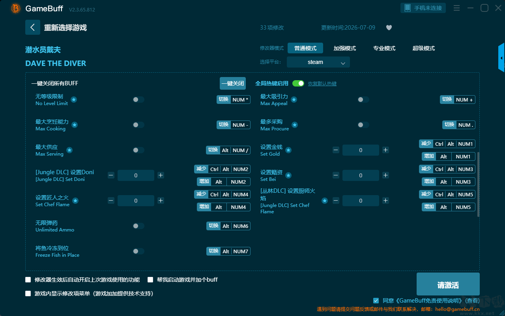Check auto-enable last used features checkbox
The height and width of the screenshot is (316, 505).
[x=28, y=280]
